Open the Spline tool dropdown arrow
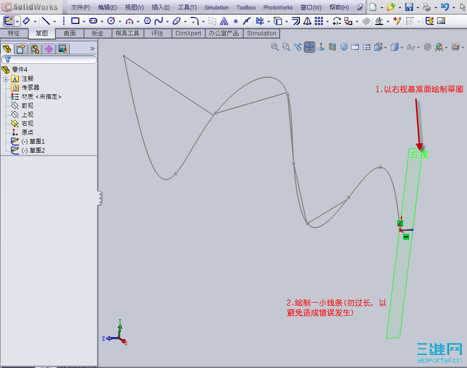467x368 pixels. pos(167,21)
